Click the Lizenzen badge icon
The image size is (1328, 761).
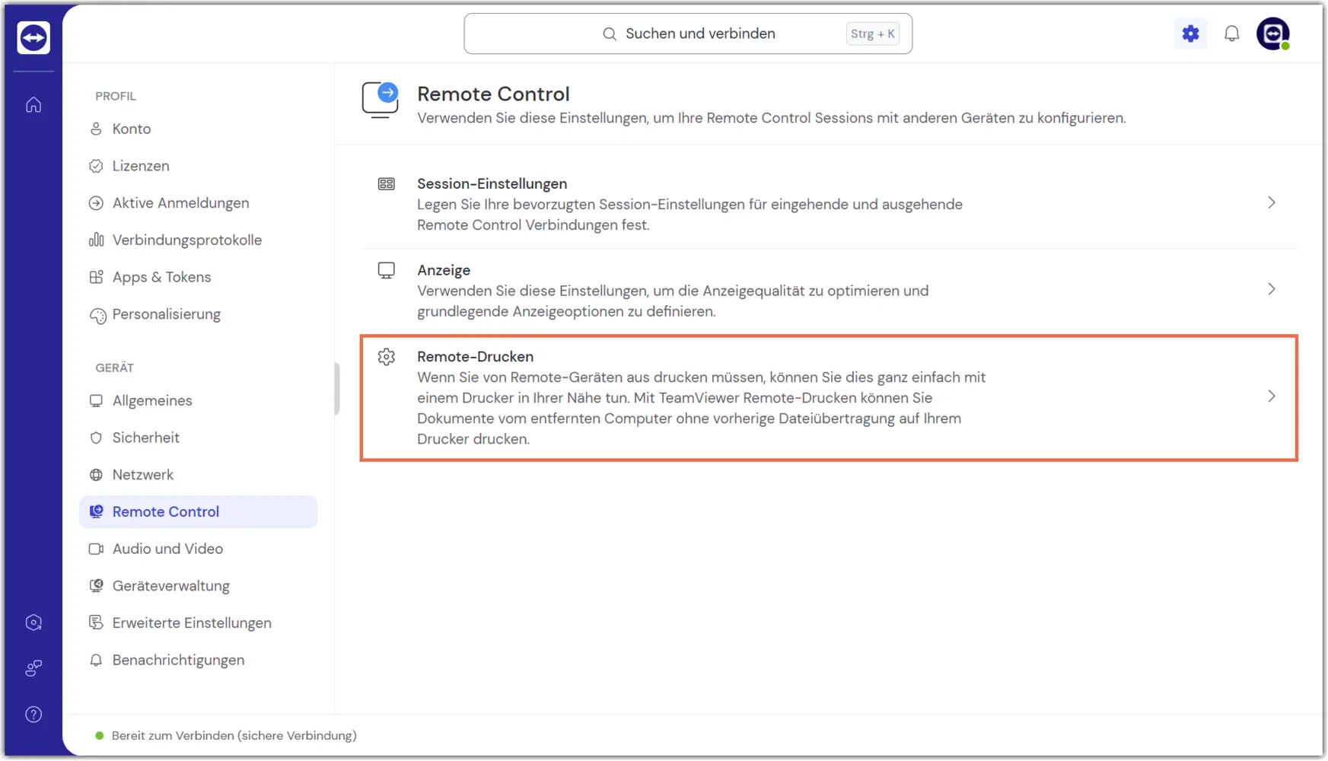(x=96, y=166)
